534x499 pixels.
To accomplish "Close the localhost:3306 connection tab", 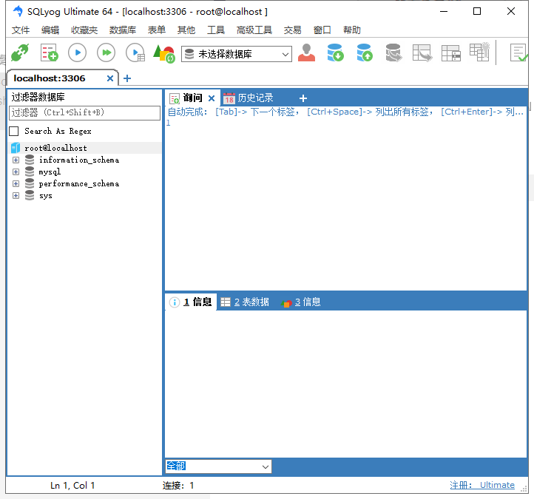I will pos(110,78).
